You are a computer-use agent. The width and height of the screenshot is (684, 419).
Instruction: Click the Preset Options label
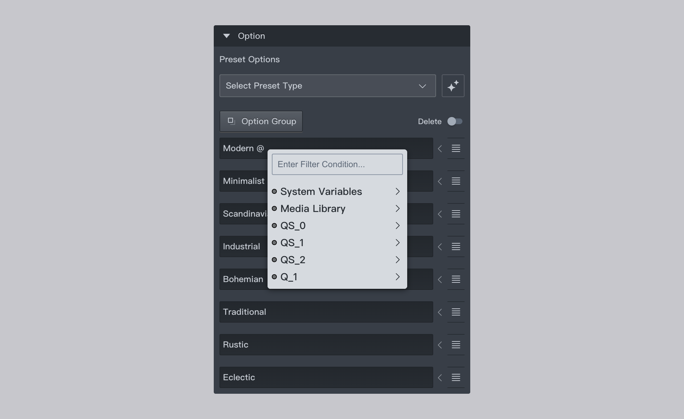(x=249, y=59)
